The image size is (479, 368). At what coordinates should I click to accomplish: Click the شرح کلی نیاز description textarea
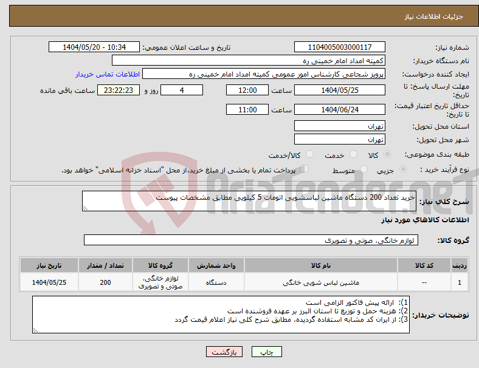click(x=249, y=201)
